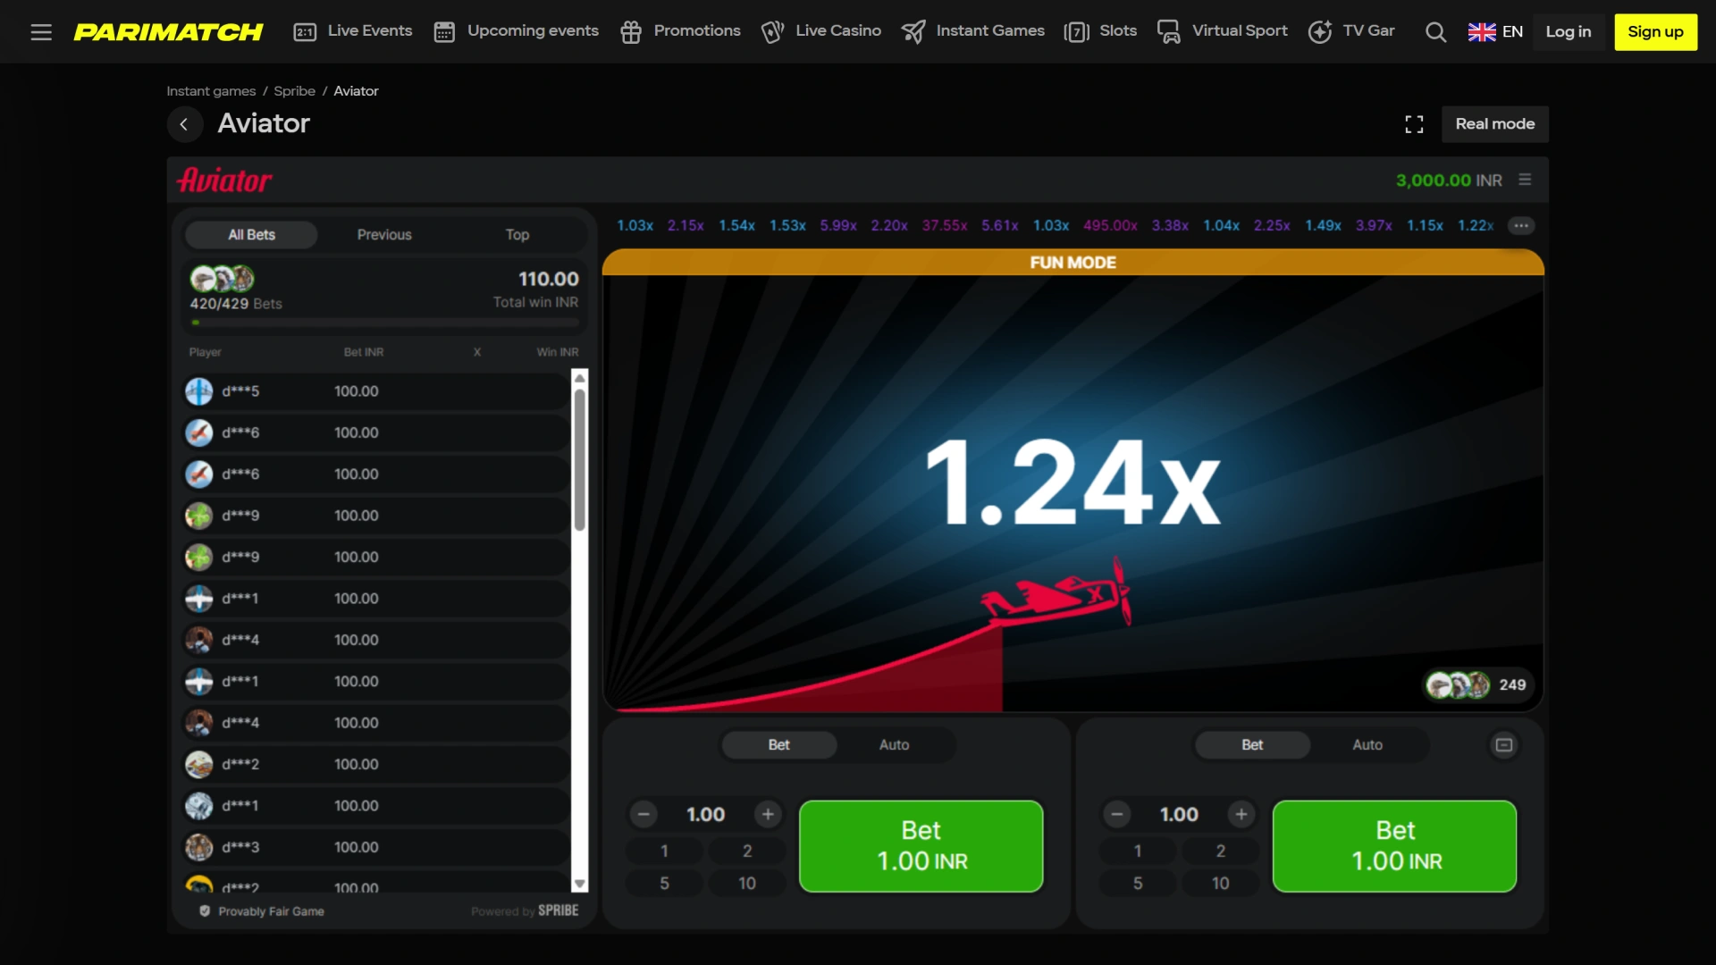The image size is (1716, 965).
Task: Click the Sign up button
Action: 1655,32
